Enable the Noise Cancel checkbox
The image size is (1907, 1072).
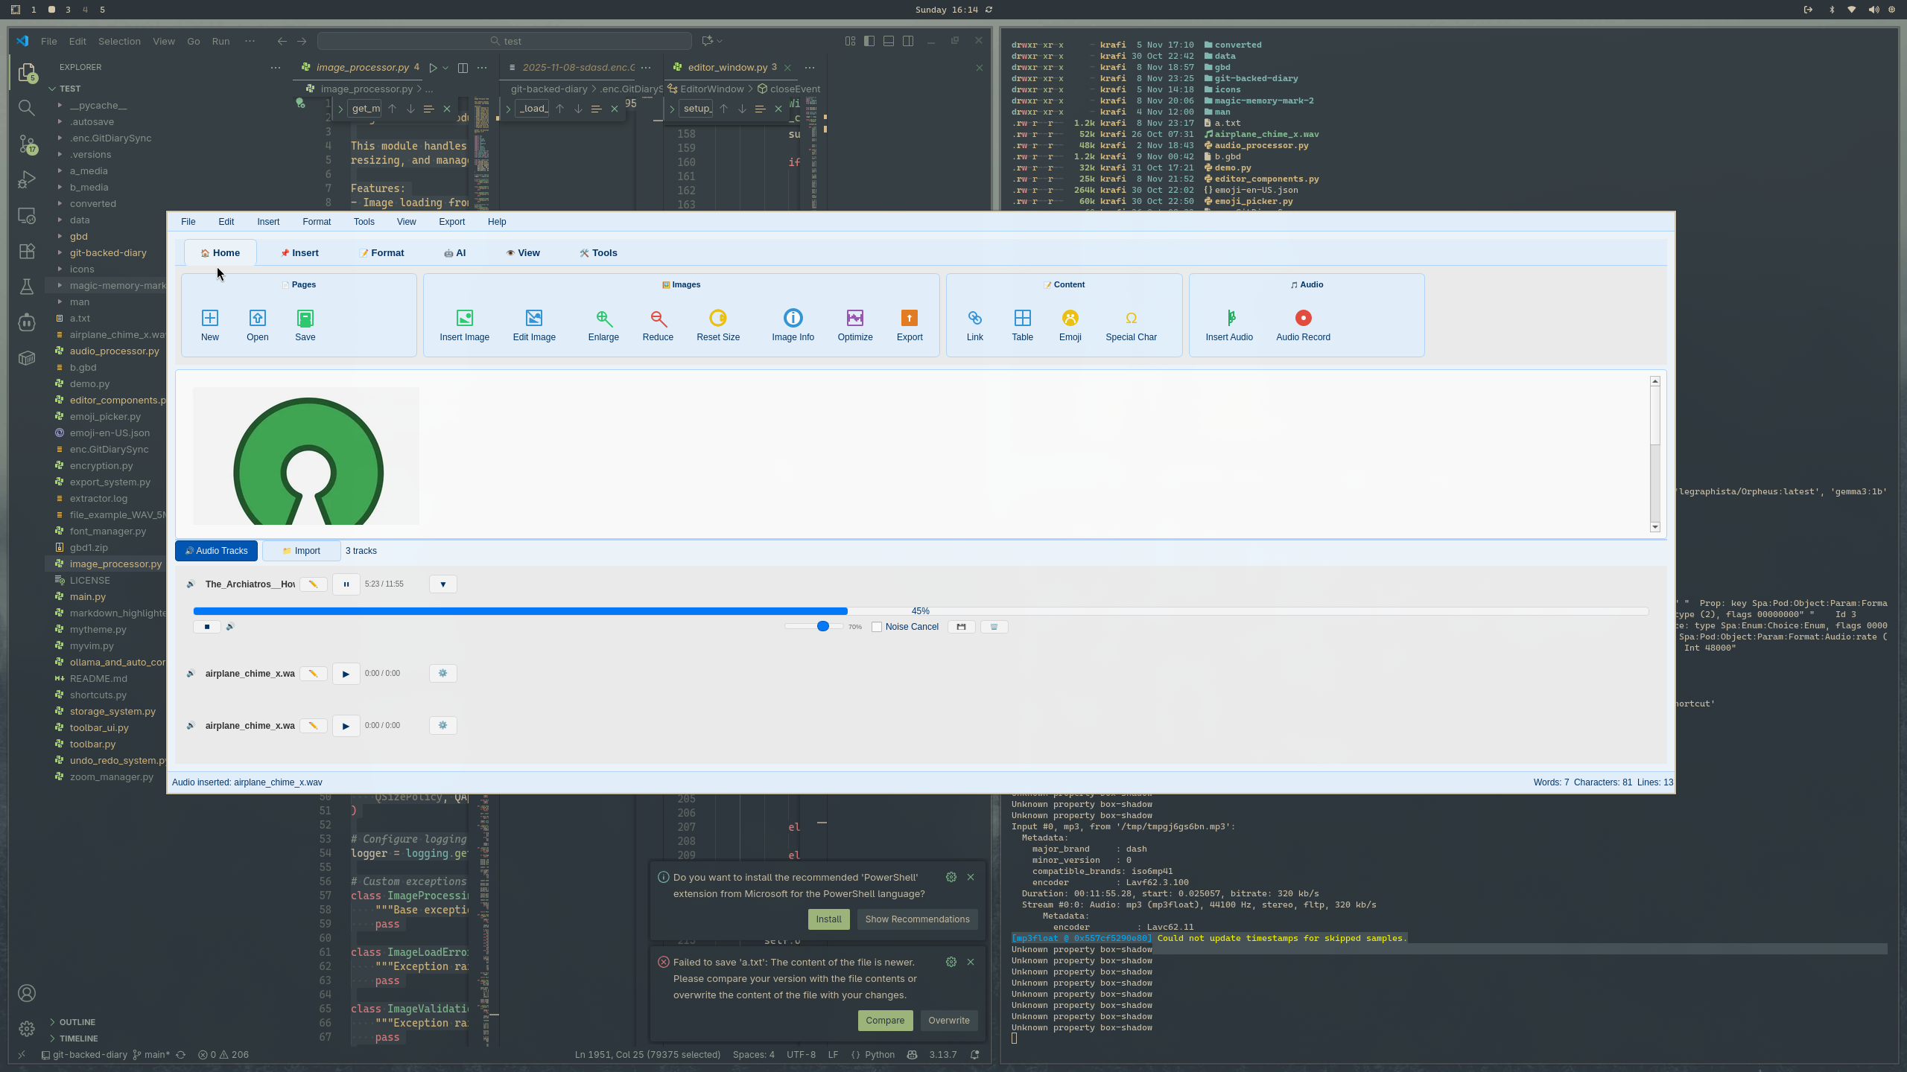coord(877,627)
